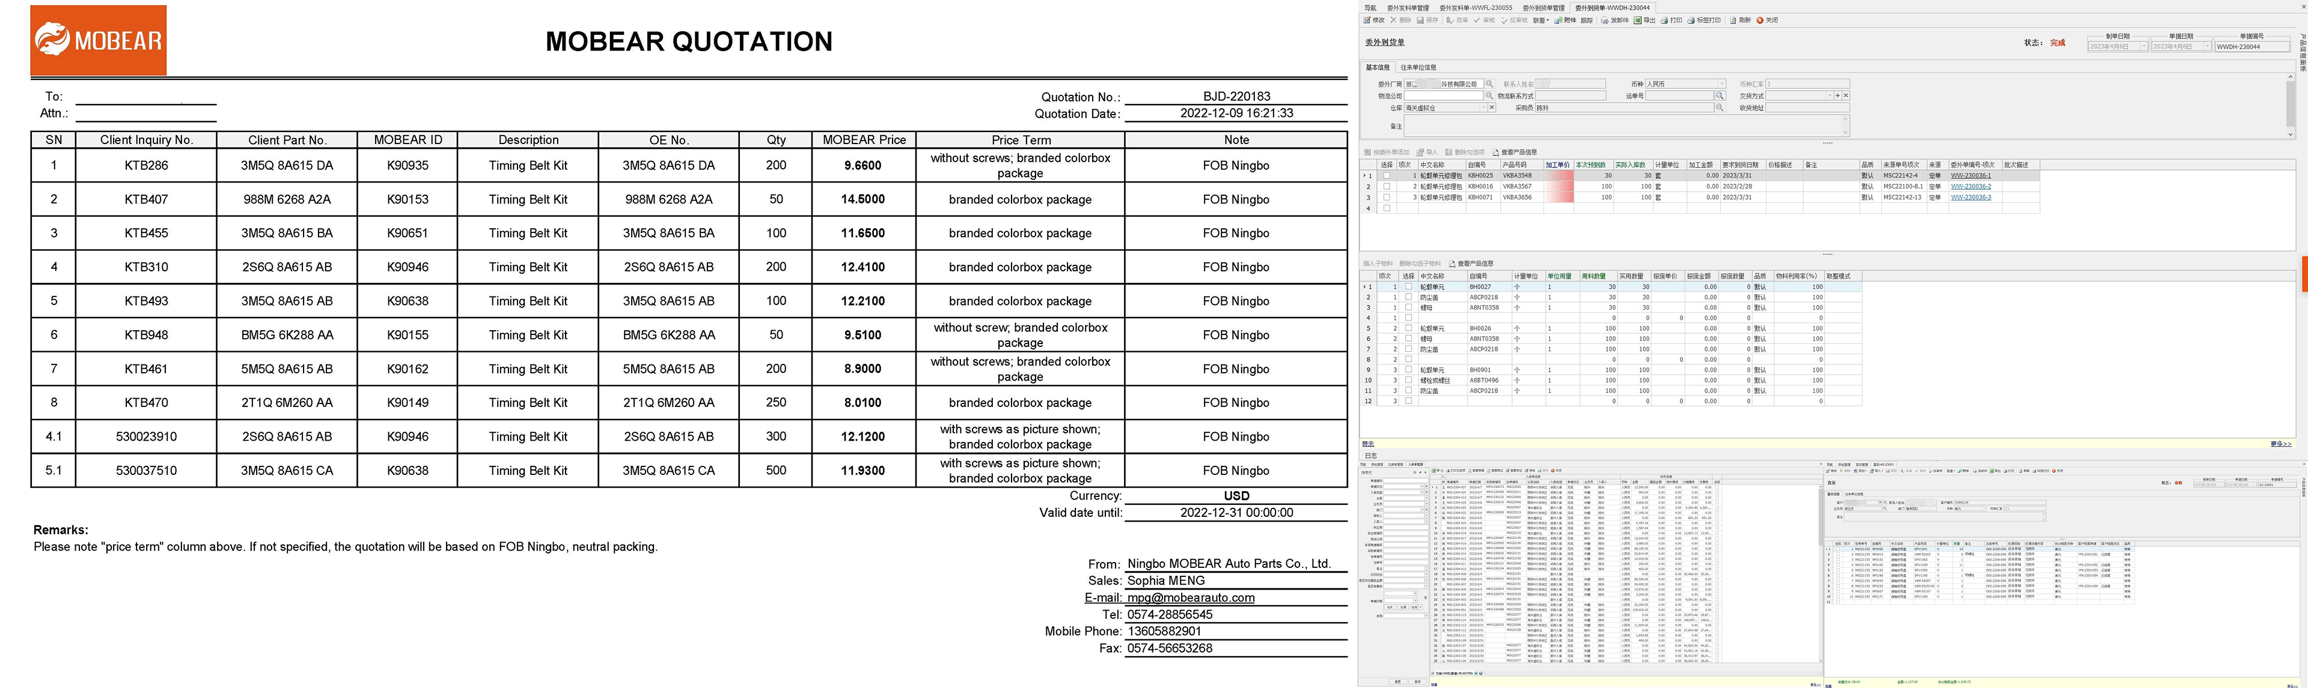2308x688 pixels.
Task: Click the 反审核 un-approve icon
Action: click(1504, 20)
